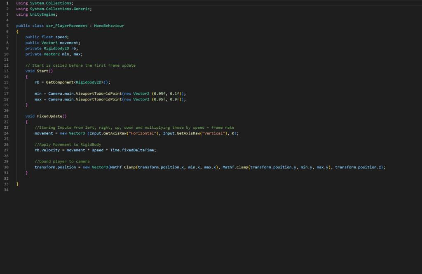This screenshot has height=274, width=422.
Task: Click line number 34 on the empty last line
Action: 7,190
